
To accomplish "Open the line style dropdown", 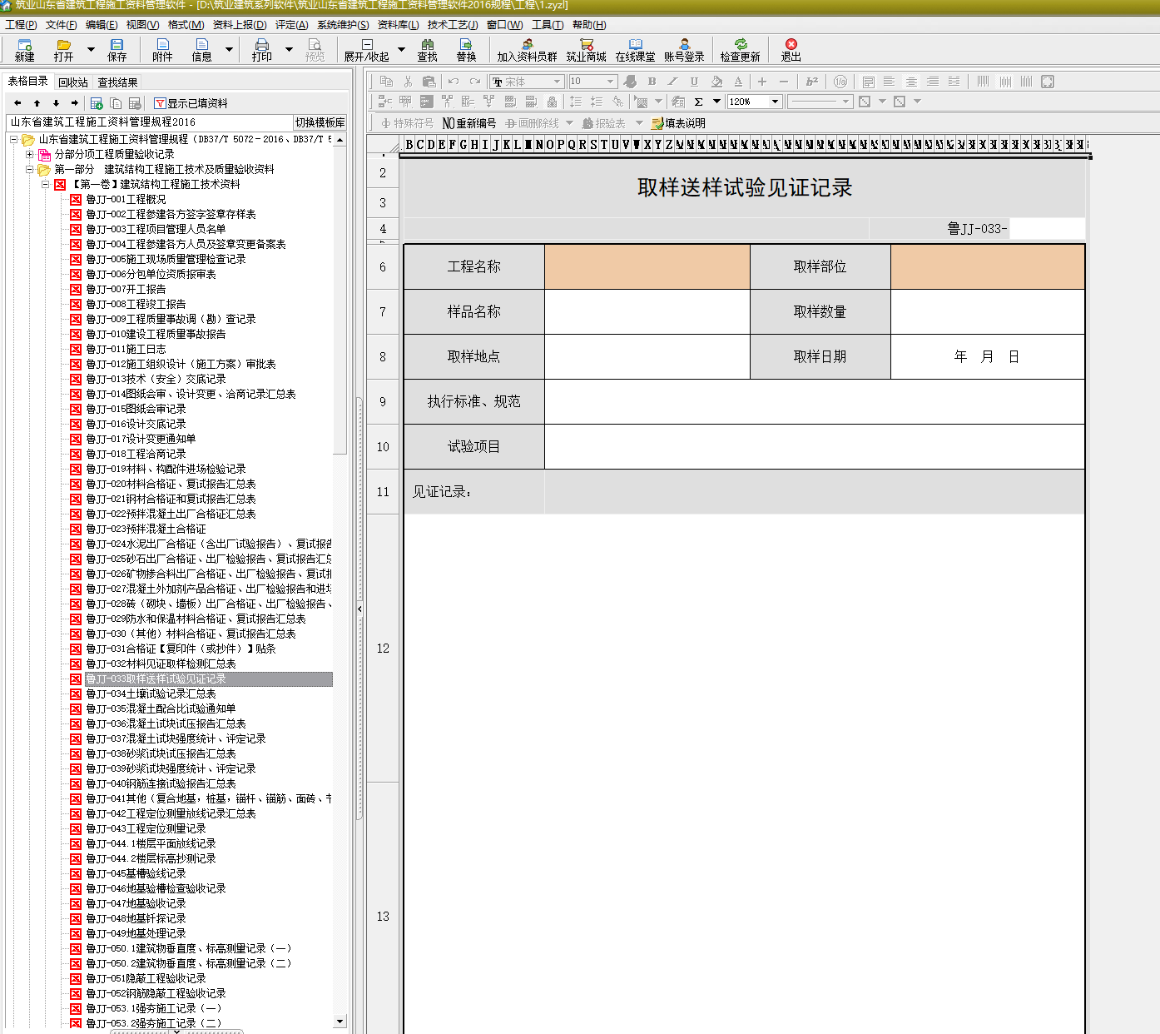I will pyautogui.click(x=845, y=102).
